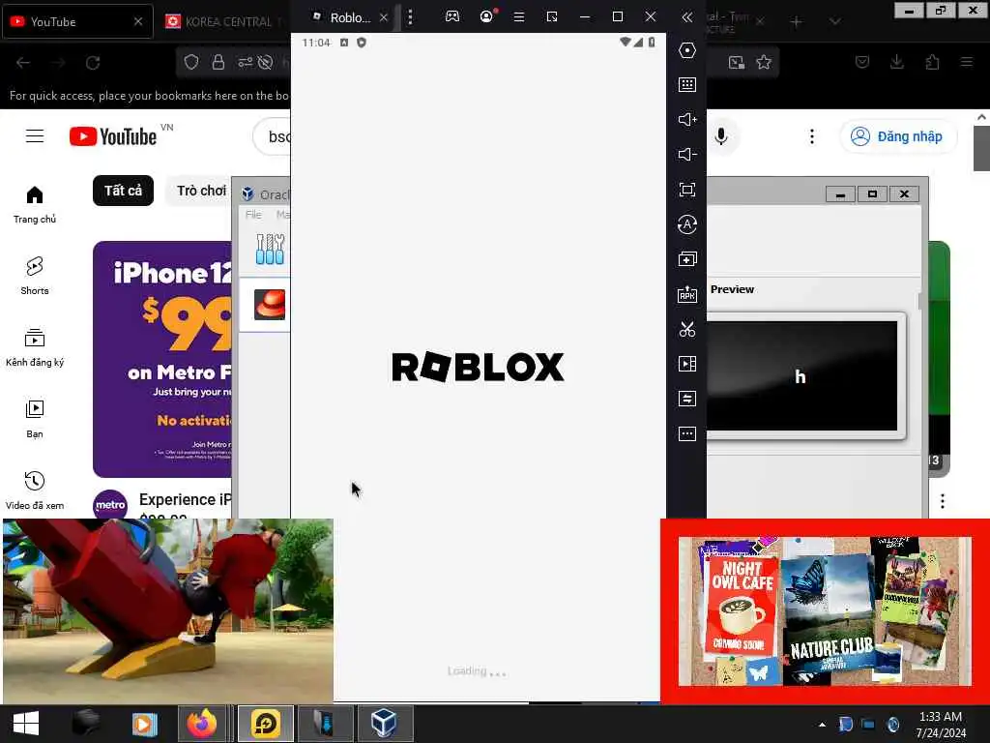Open the media player taskbar icon
Viewport: 990px width, 743px height.
pyautogui.click(x=144, y=724)
